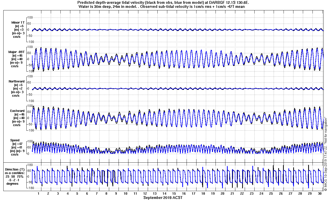Click day '15' tick label on date axis

pyautogui.click(x=174, y=194)
